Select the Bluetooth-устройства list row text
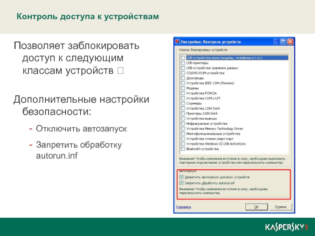The height and width of the screenshot is (236, 315). click(x=202, y=149)
